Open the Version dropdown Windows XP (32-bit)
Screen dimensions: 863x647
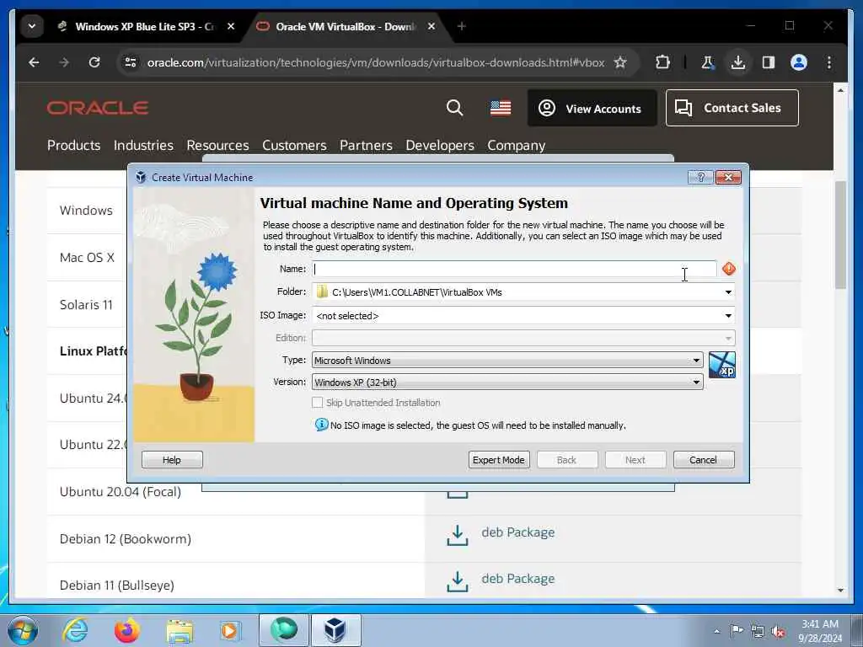coord(507,382)
